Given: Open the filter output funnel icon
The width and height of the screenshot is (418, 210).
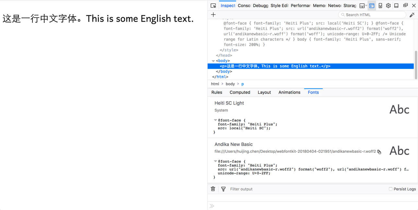Looking at the screenshot, I should click(x=223, y=189).
